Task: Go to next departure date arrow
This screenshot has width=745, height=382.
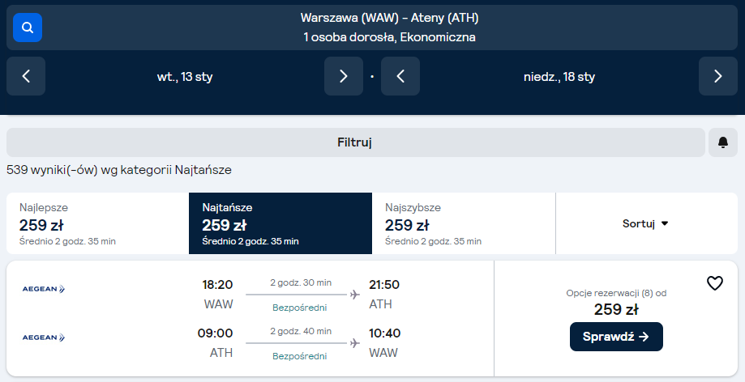Action: pyautogui.click(x=344, y=76)
